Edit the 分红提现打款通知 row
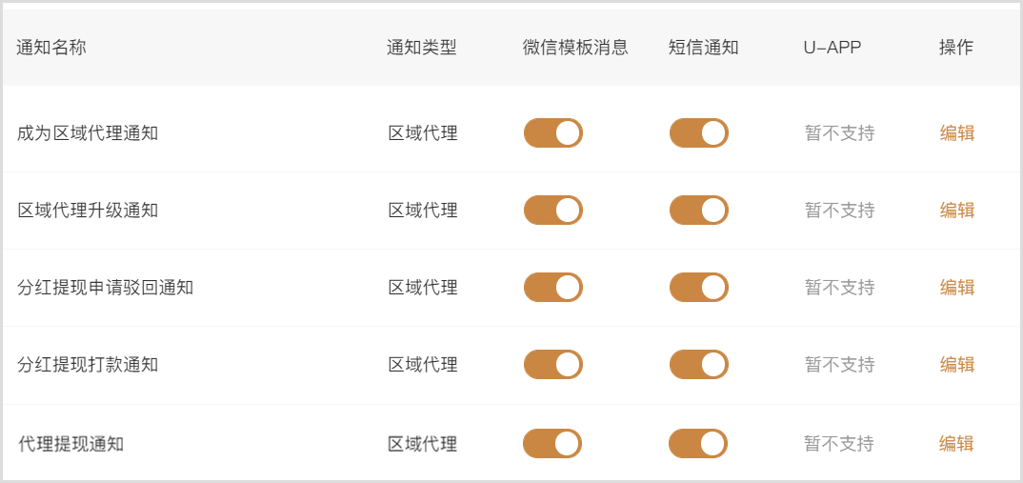 (x=956, y=365)
